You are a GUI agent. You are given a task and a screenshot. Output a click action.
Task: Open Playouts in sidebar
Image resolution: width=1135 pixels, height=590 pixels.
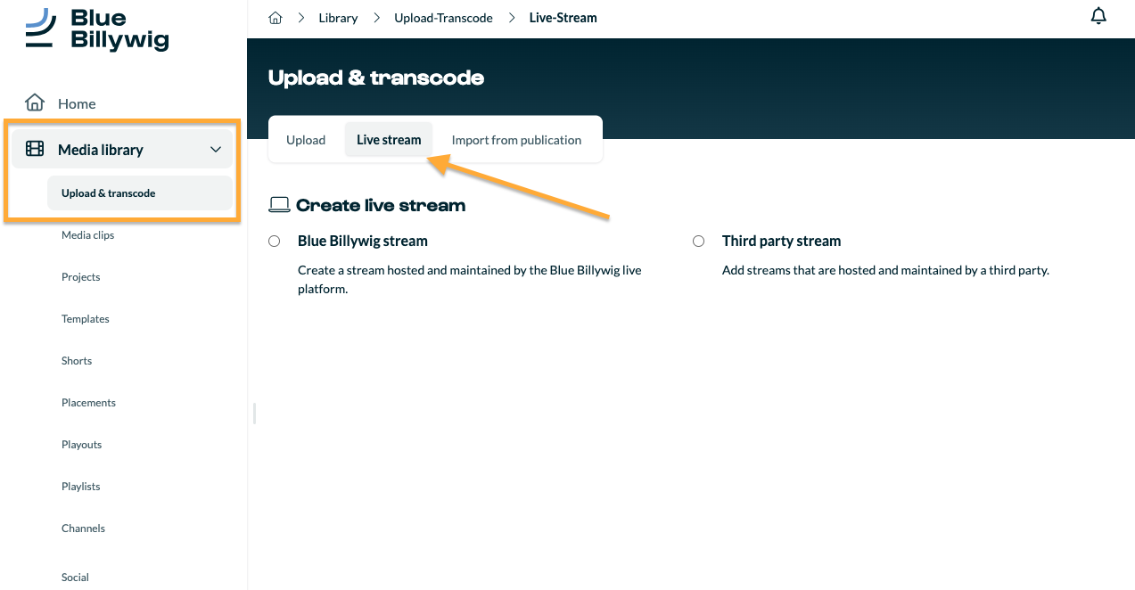coord(82,445)
